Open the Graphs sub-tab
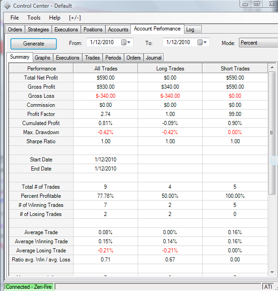This screenshot has height=291, width=278. coord(42,58)
